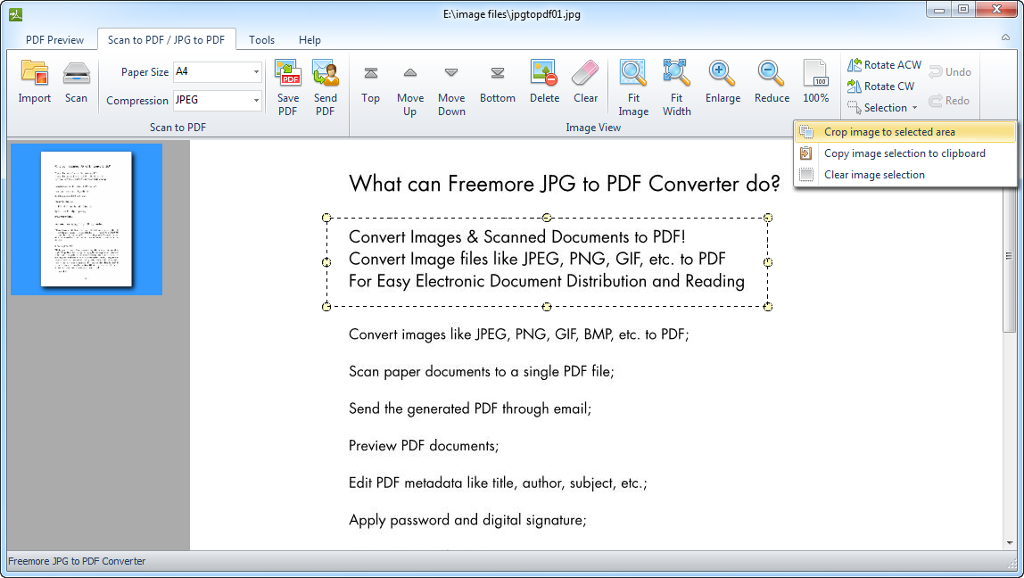Click the 'Freemore JPG to PDF Converter' status bar text

77,561
